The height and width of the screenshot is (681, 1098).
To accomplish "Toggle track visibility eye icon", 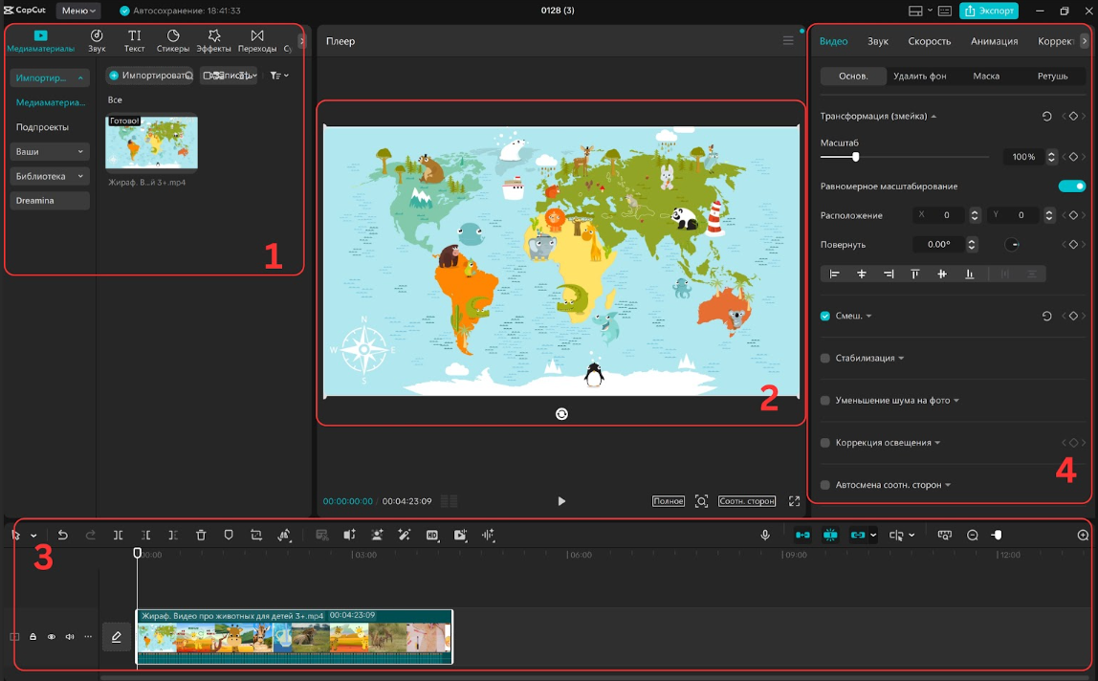I will pos(52,636).
